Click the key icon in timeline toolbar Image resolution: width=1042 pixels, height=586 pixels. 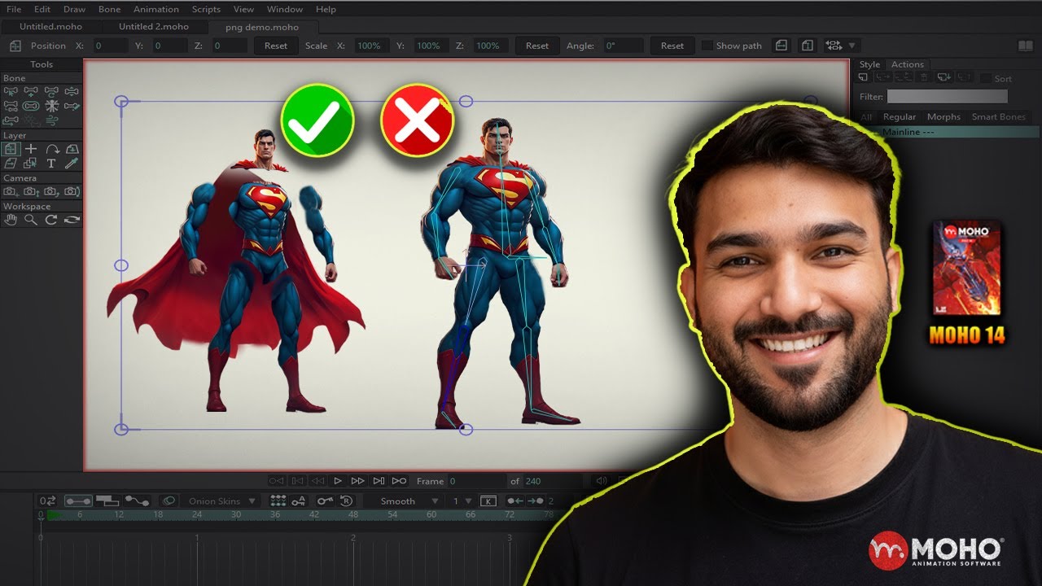click(x=325, y=501)
